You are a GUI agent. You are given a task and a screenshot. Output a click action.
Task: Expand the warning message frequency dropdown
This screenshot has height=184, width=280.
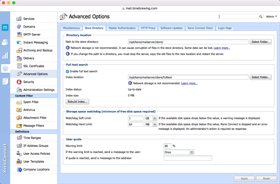point(192,152)
